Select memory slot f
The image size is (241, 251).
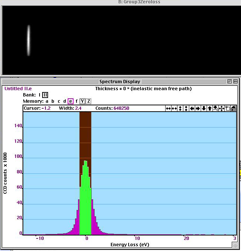pyautogui.click(x=77, y=101)
